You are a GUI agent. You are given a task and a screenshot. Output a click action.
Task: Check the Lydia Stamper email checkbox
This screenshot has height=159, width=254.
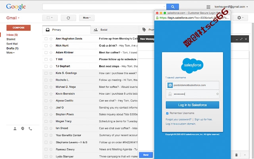pyautogui.click(x=46, y=156)
